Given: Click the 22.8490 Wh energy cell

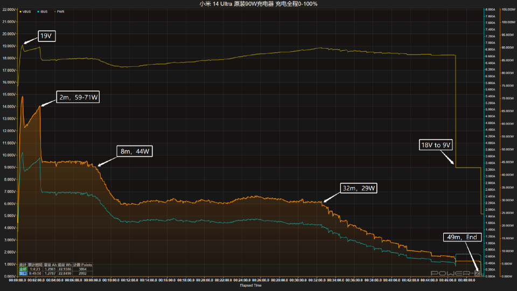Looking at the screenshot, I should pyautogui.click(x=65, y=274).
